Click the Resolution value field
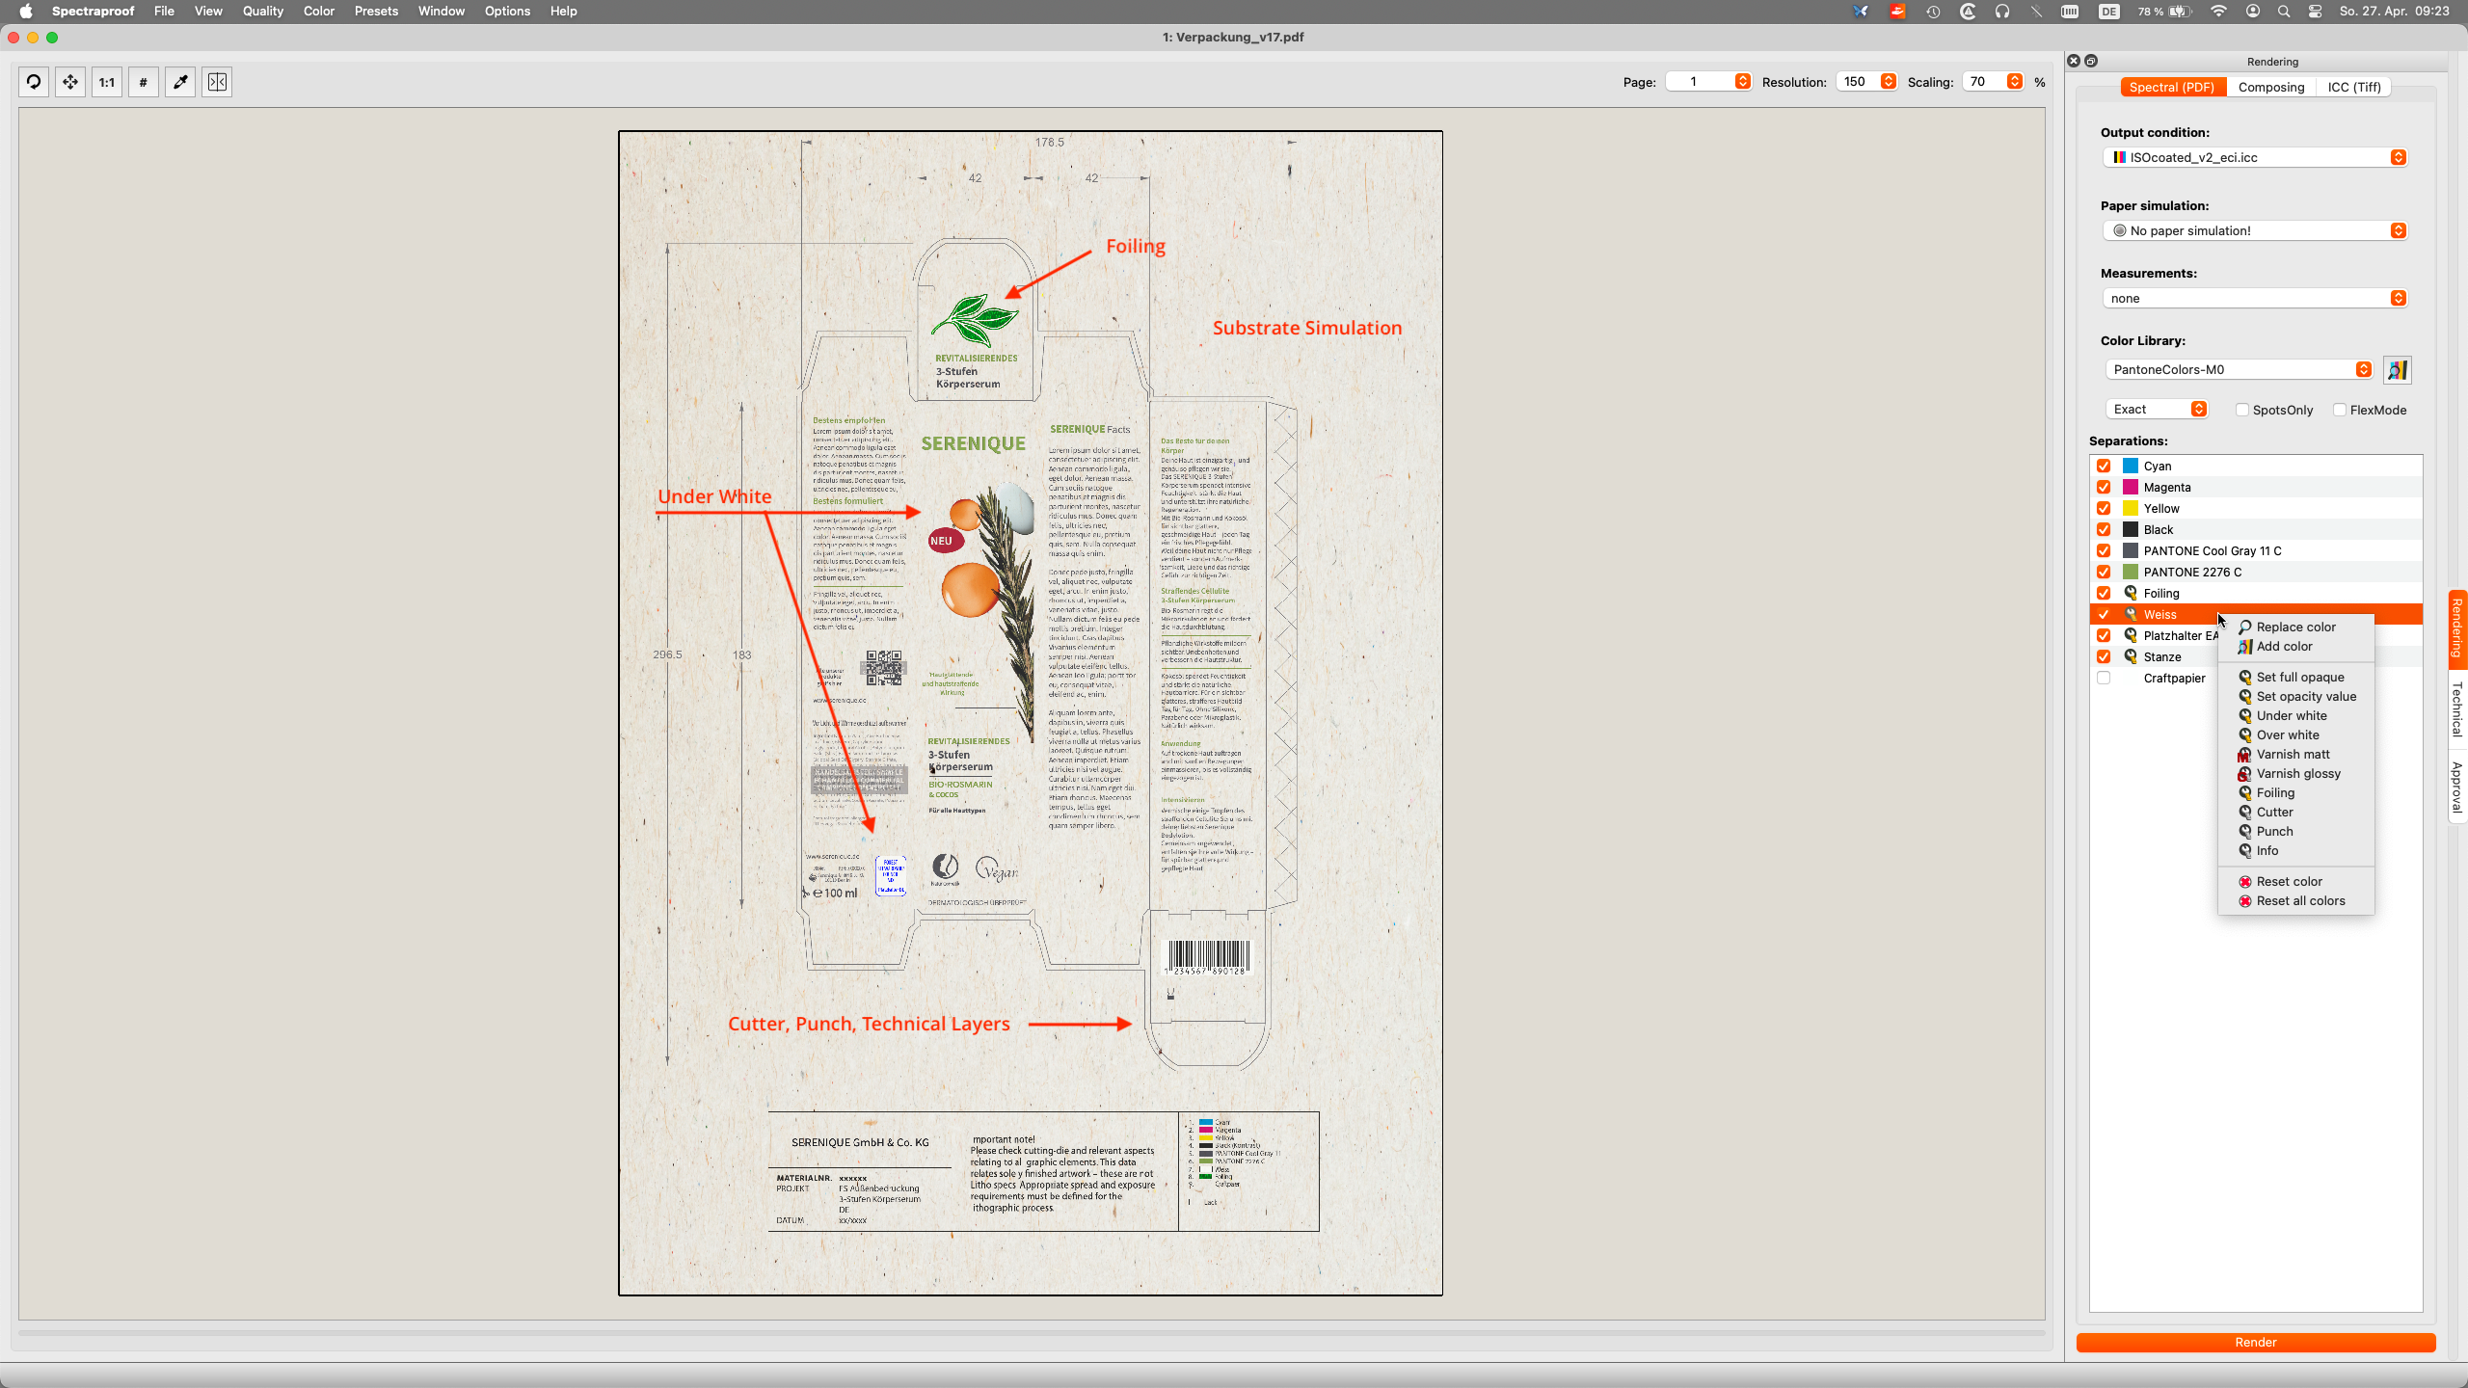Viewport: 2468px width, 1388px height. click(1857, 82)
